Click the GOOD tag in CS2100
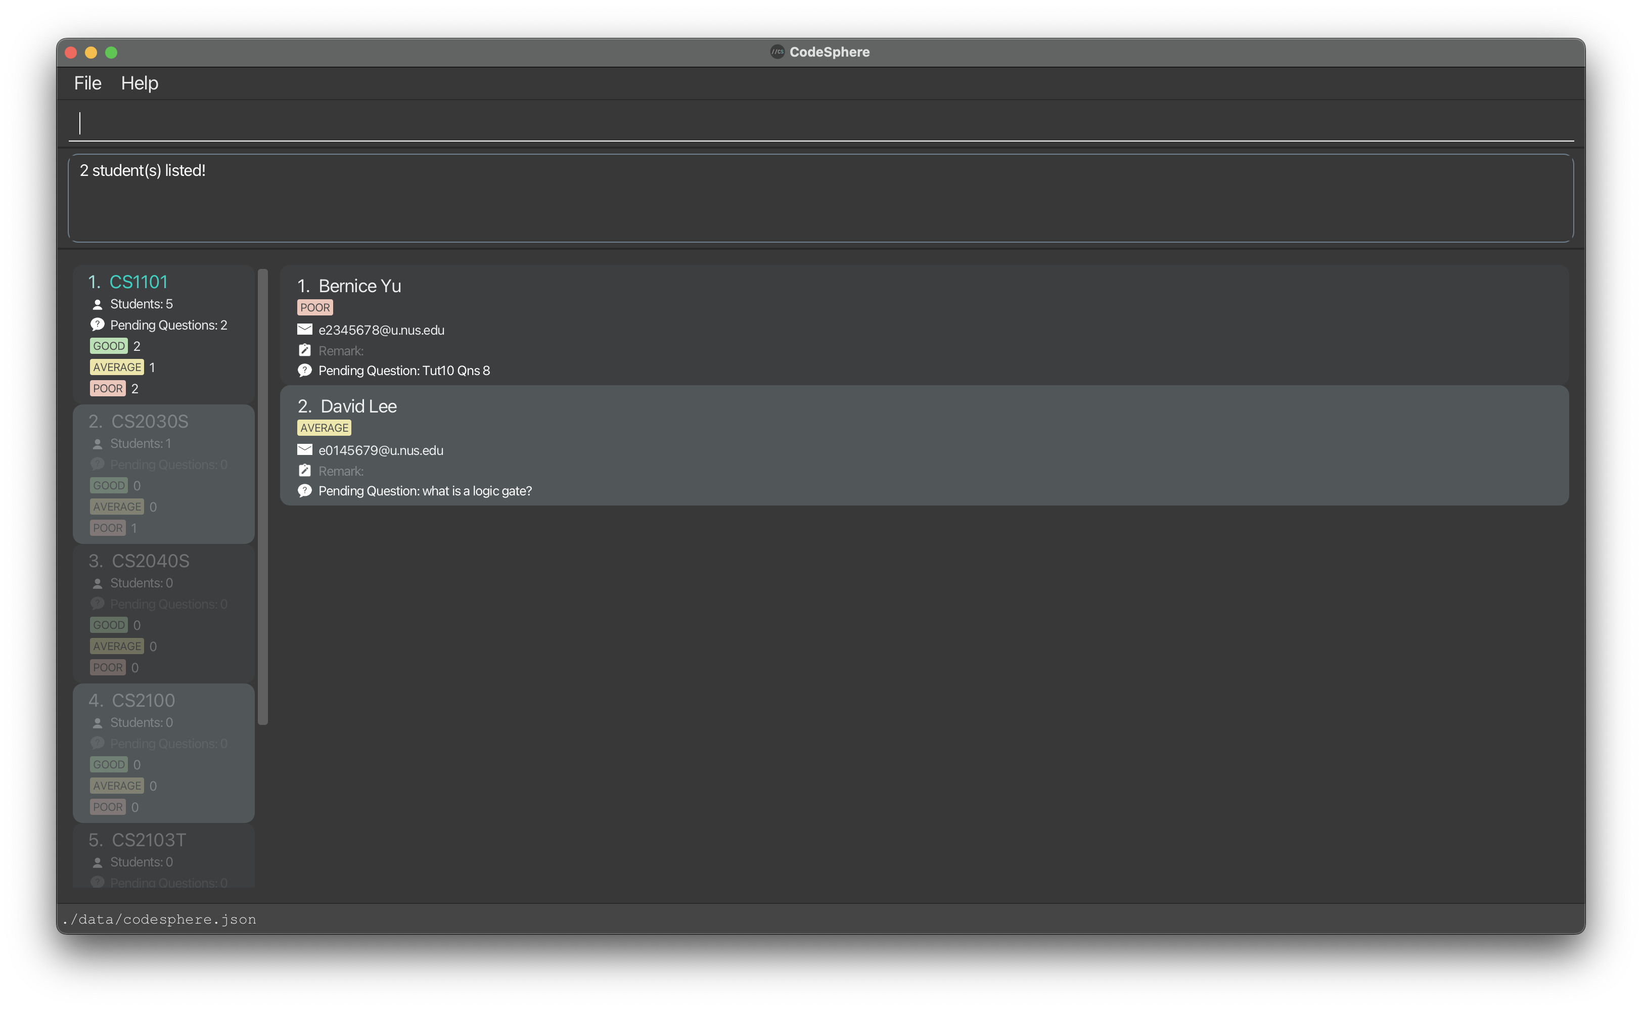This screenshot has width=1642, height=1009. (x=109, y=764)
